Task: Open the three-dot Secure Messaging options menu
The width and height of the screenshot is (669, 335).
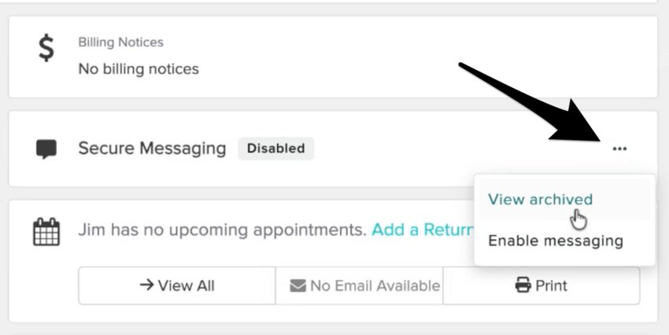Action: point(620,148)
